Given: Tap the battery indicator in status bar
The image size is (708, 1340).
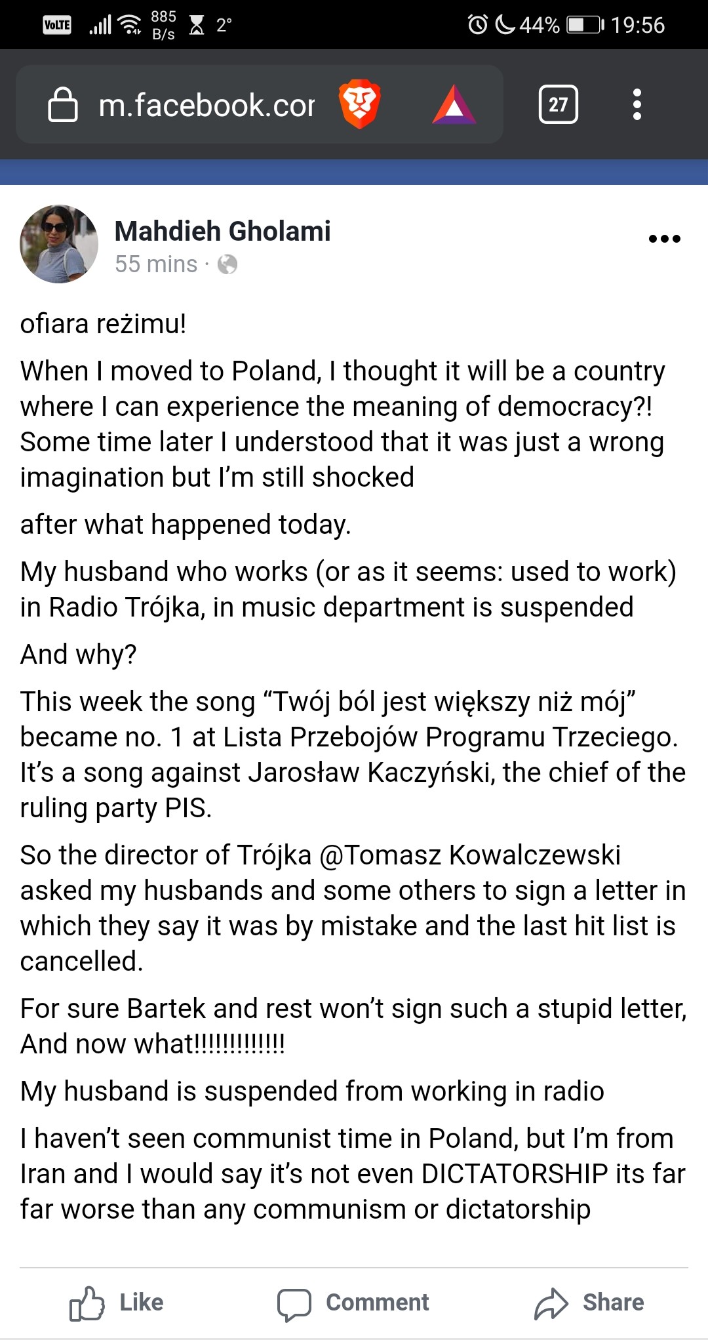Looking at the screenshot, I should click(x=585, y=25).
